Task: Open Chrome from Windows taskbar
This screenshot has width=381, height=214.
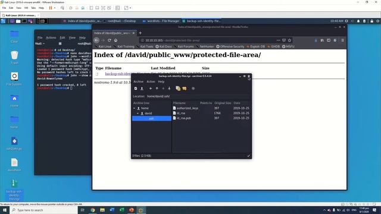Action: point(93,210)
